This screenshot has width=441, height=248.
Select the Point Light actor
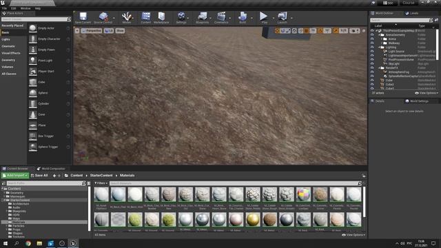click(x=50, y=61)
